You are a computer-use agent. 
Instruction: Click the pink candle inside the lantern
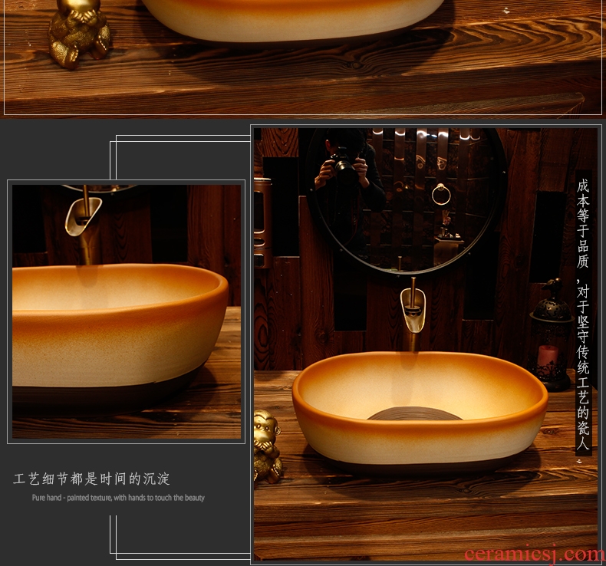[x=548, y=355]
